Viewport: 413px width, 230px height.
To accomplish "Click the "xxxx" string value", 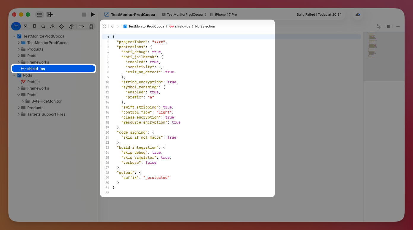I will point(159,42).
